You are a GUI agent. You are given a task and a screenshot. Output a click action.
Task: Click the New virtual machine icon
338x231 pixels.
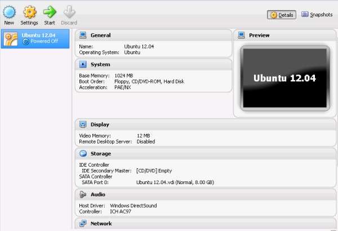(x=9, y=12)
